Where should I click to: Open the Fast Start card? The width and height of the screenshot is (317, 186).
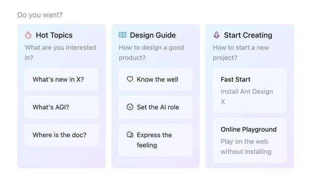[x=250, y=90]
